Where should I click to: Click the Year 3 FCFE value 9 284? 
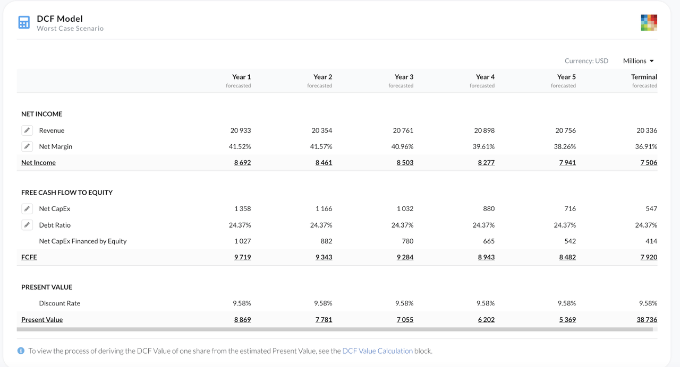point(404,257)
